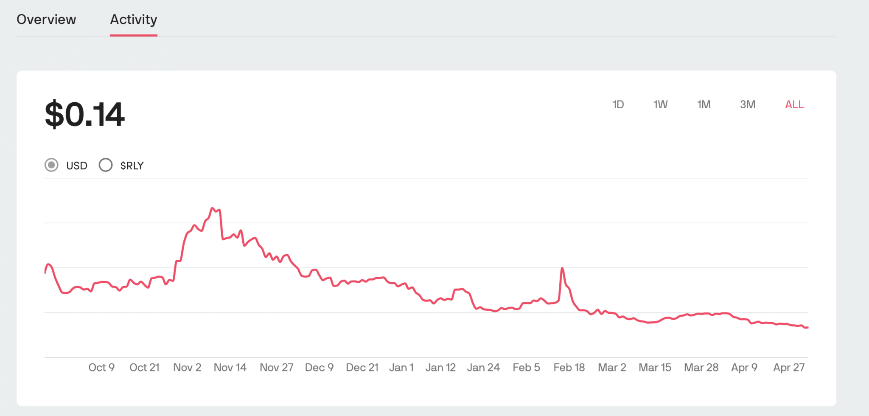Click the highest peak of the price line

pyautogui.click(x=213, y=208)
